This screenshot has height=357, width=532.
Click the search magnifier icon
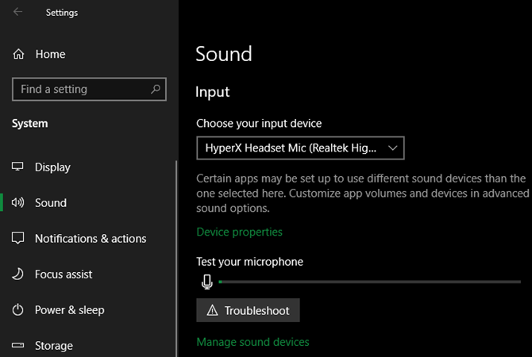coord(155,90)
